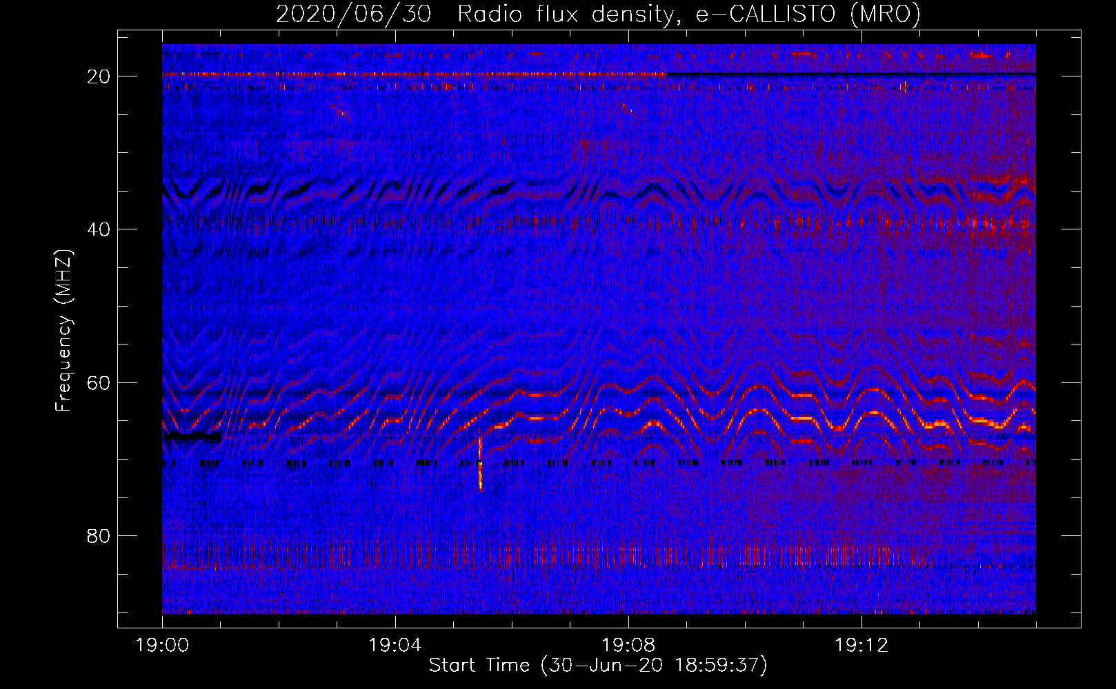The image size is (1116, 689).
Task: Click the 80 frequency tick label
Action: point(99,536)
